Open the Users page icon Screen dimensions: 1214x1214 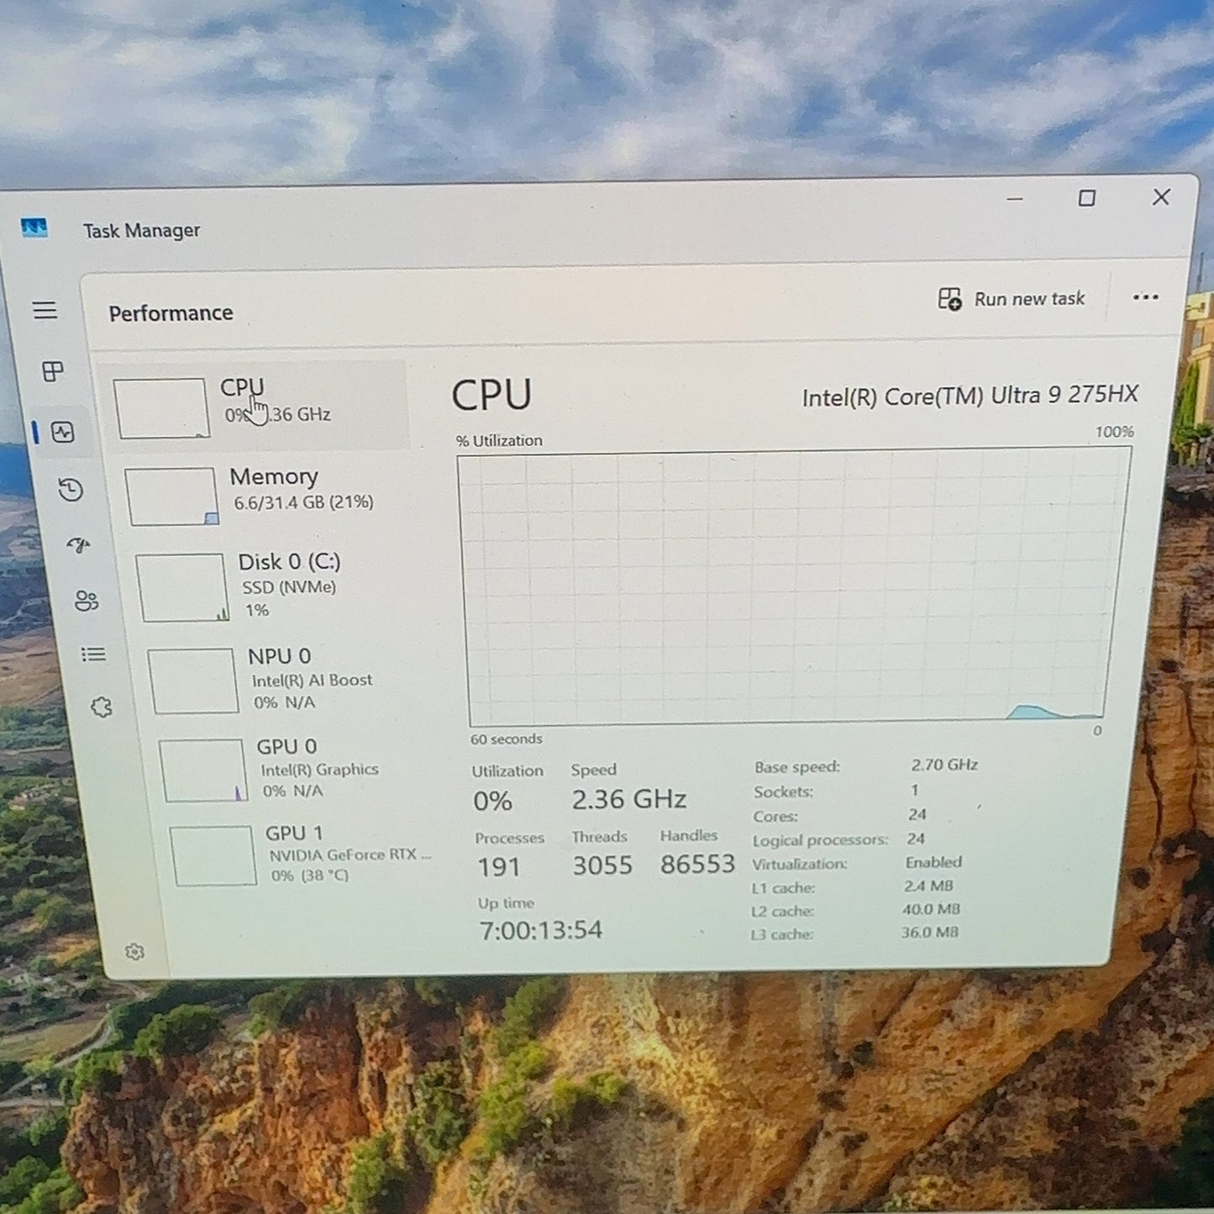coord(87,601)
